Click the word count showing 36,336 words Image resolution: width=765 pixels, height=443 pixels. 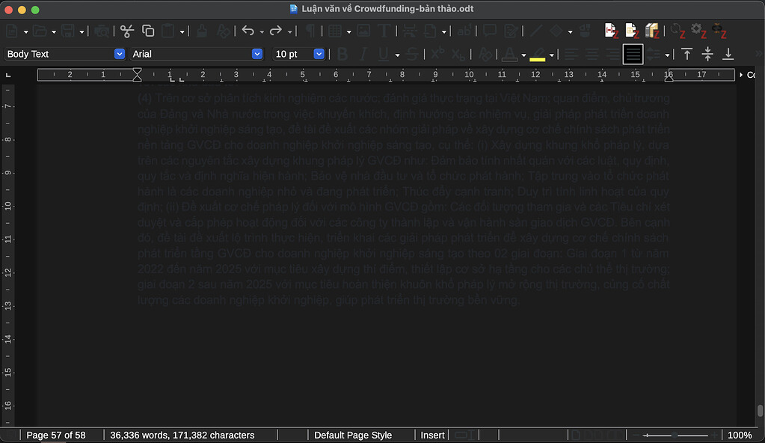click(181, 435)
